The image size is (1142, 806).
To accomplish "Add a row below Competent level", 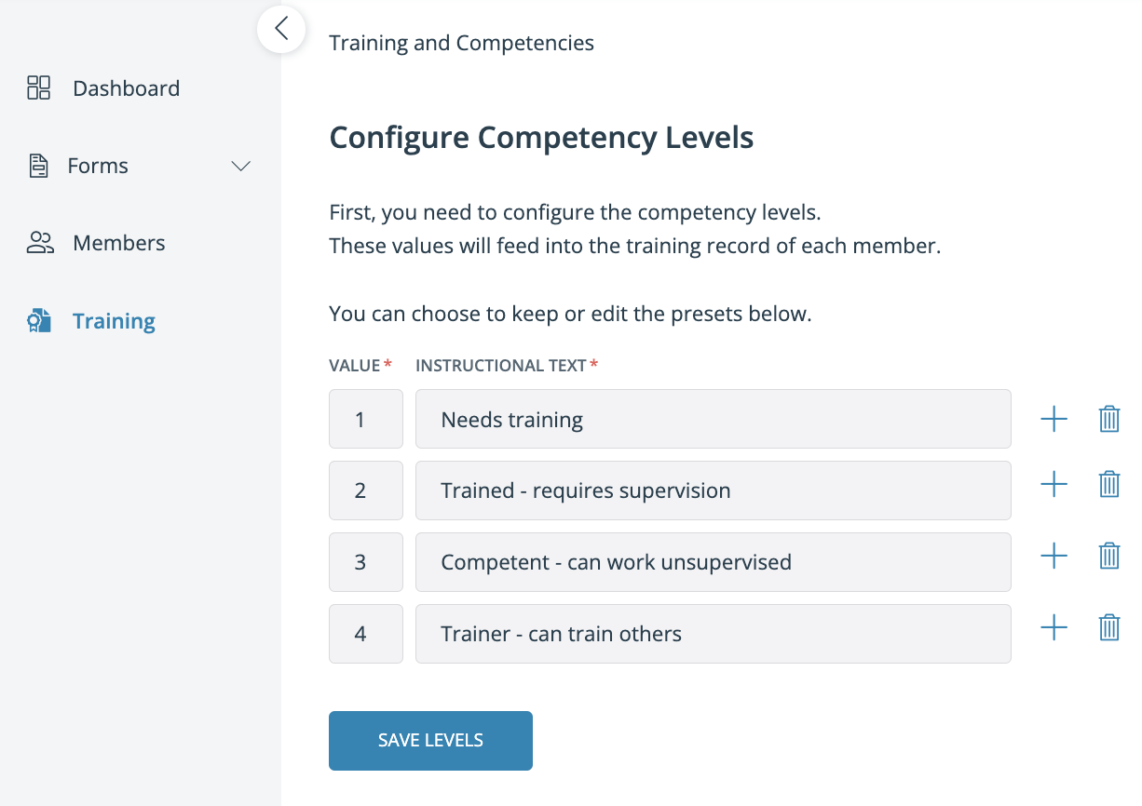I will pos(1054,556).
